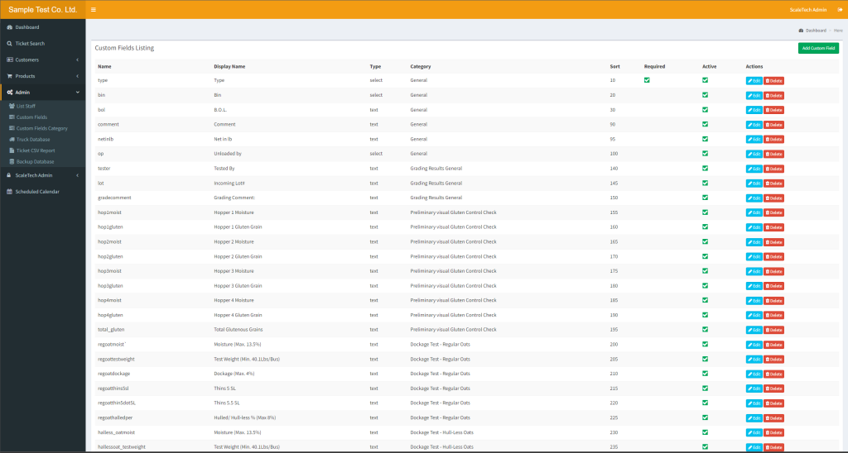This screenshot has width=848, height=453.
Task: Open the Truck Database menu item
Action: [33, 140]
